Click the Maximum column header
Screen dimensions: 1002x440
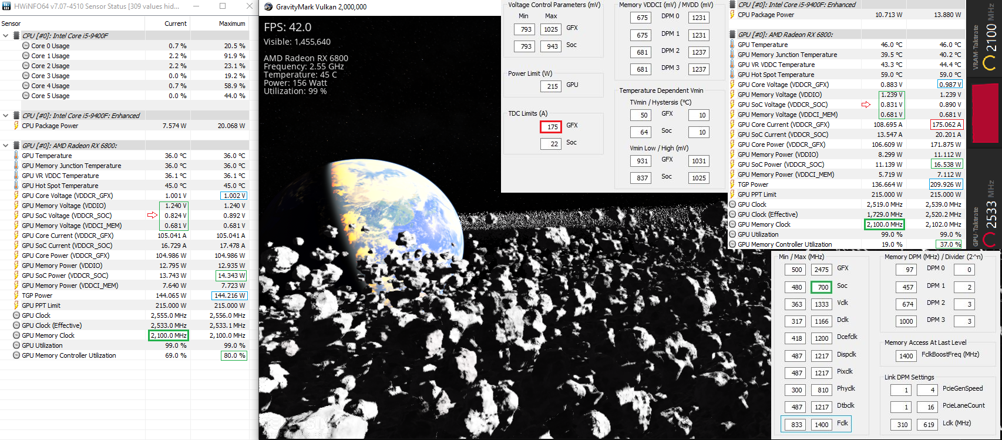pyautogui.click(x=232, y=23)
